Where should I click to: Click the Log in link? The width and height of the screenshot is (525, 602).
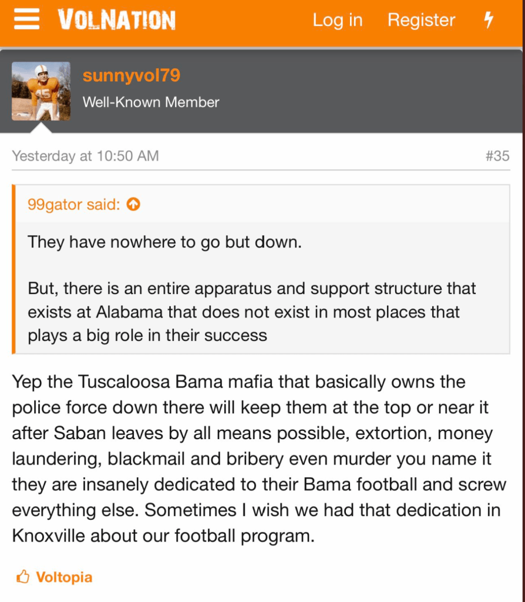point(337,21)
